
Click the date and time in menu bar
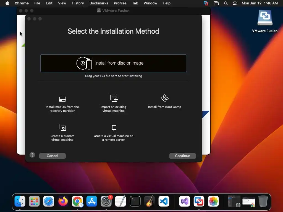[x=260, y=3]
